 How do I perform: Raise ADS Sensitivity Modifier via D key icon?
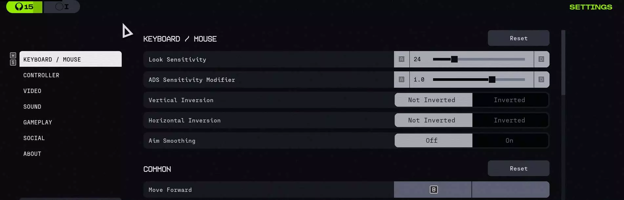tap(541, 80)
